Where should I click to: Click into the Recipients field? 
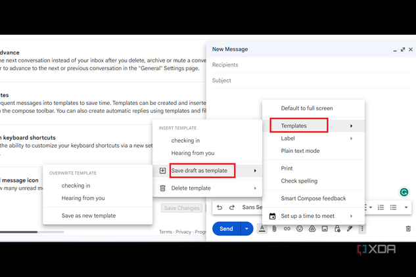click(312, 65)
